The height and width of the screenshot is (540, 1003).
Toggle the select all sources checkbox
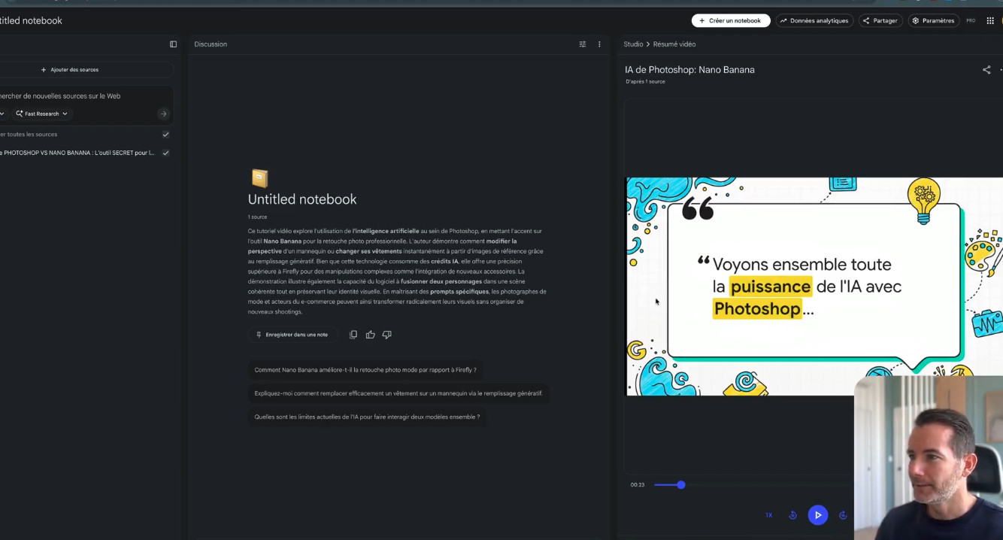click(165, 135)
